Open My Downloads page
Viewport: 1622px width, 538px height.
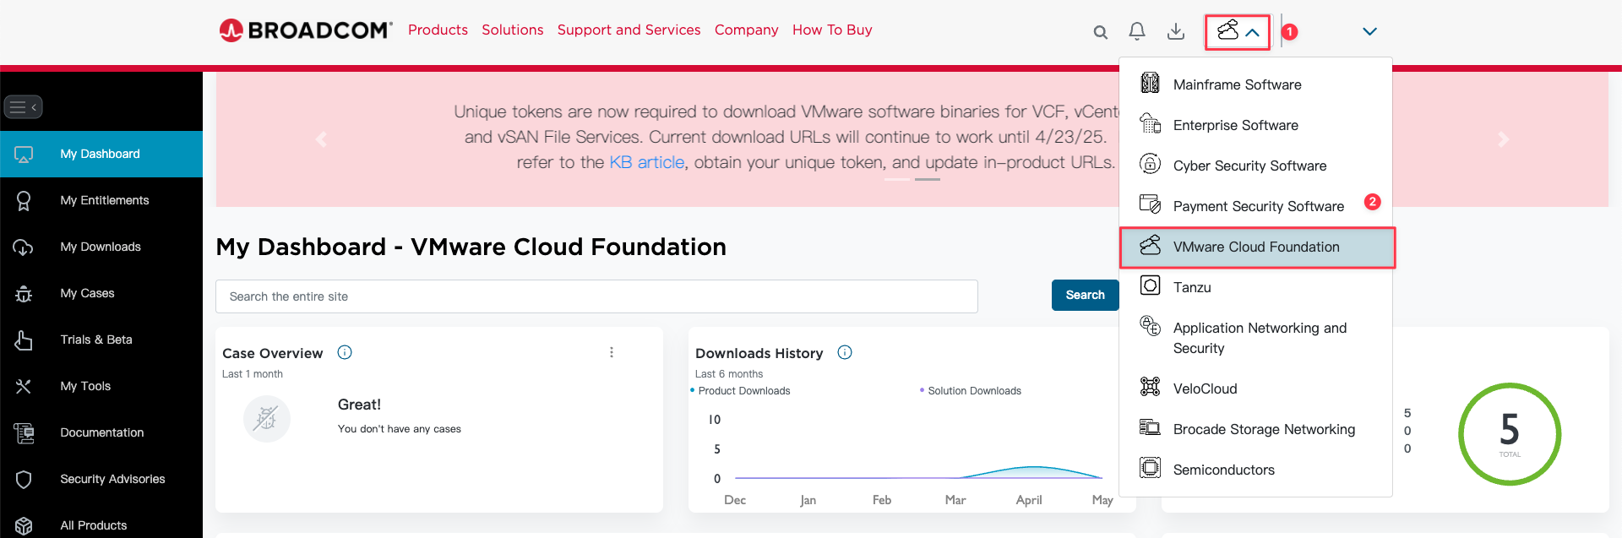pyautogui.click(x=101, y=247)
